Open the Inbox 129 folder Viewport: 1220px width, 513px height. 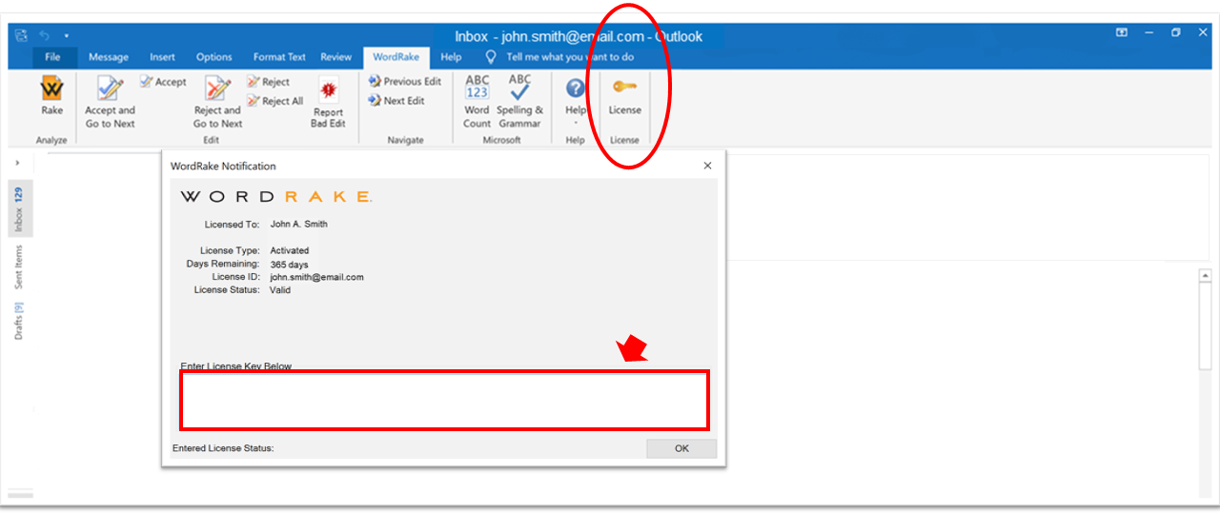(x=19, y=209)
